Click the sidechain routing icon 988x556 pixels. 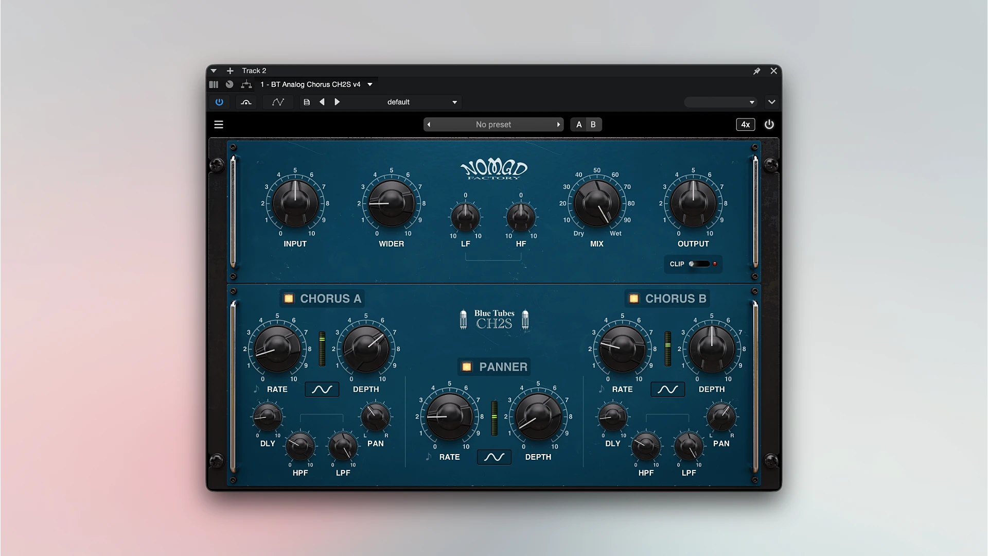point(246,102)
